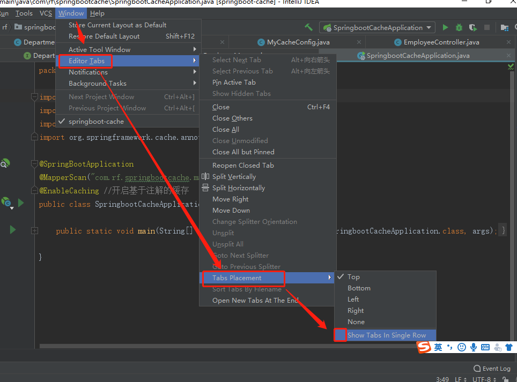Switch to the MyCacheConfig.java tab
The height and width of the screenshot is (382, 517).
coord(298,42)
